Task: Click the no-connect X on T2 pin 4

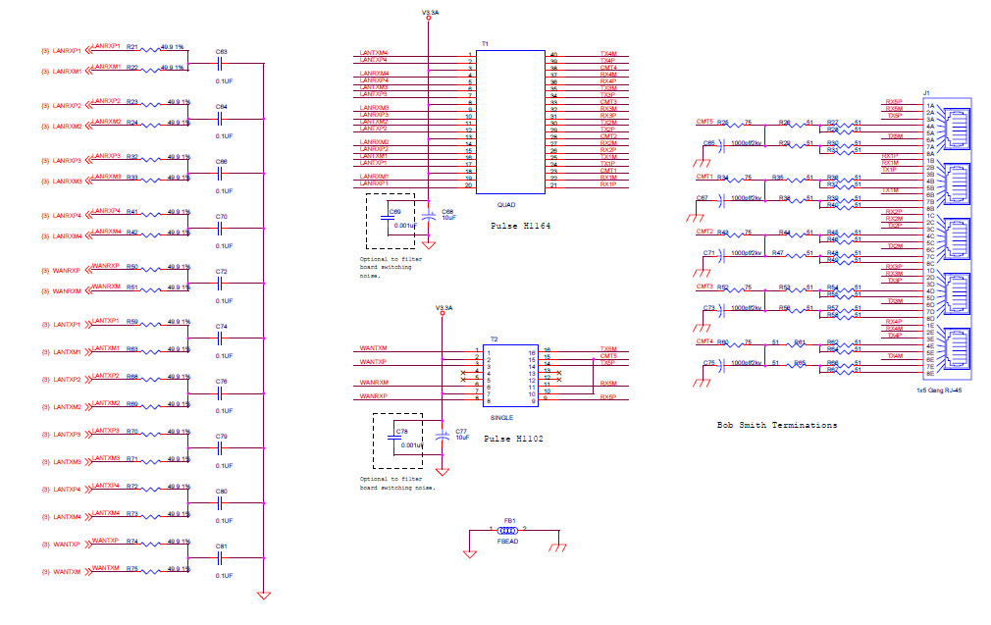Action: (463, 373)
